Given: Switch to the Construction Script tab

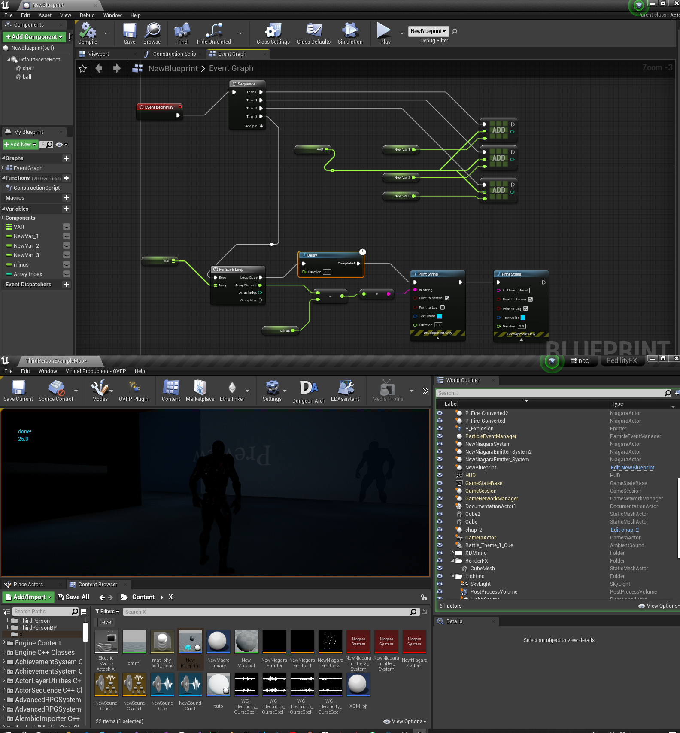Looking at the screenshot, I should (x=174, y=54).
